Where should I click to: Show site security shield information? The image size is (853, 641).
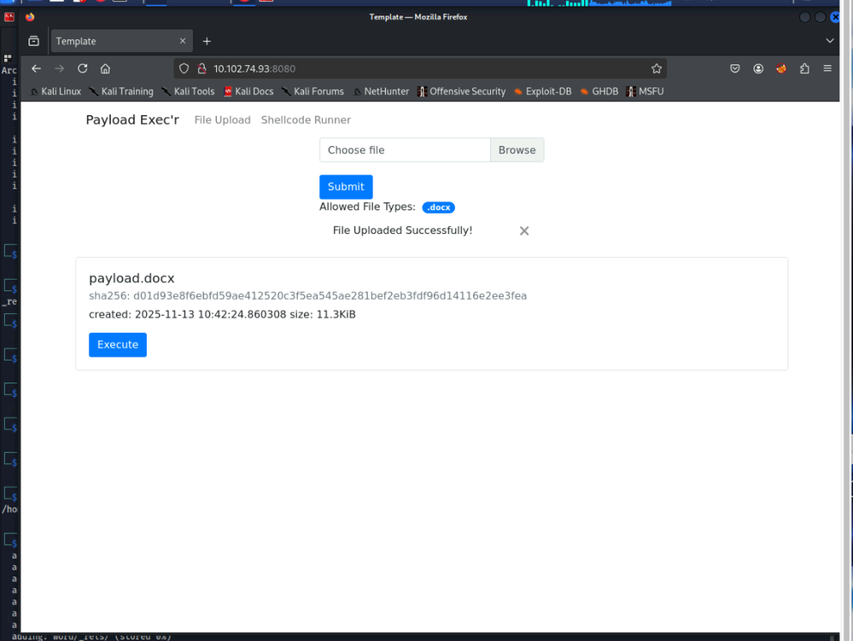click(x=184, y=68)
